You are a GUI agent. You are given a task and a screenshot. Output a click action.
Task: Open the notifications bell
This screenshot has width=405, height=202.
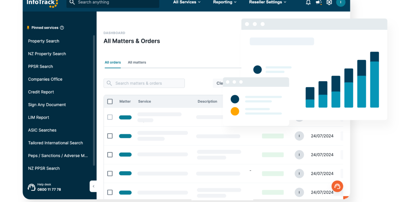click(x=308, y=2)
